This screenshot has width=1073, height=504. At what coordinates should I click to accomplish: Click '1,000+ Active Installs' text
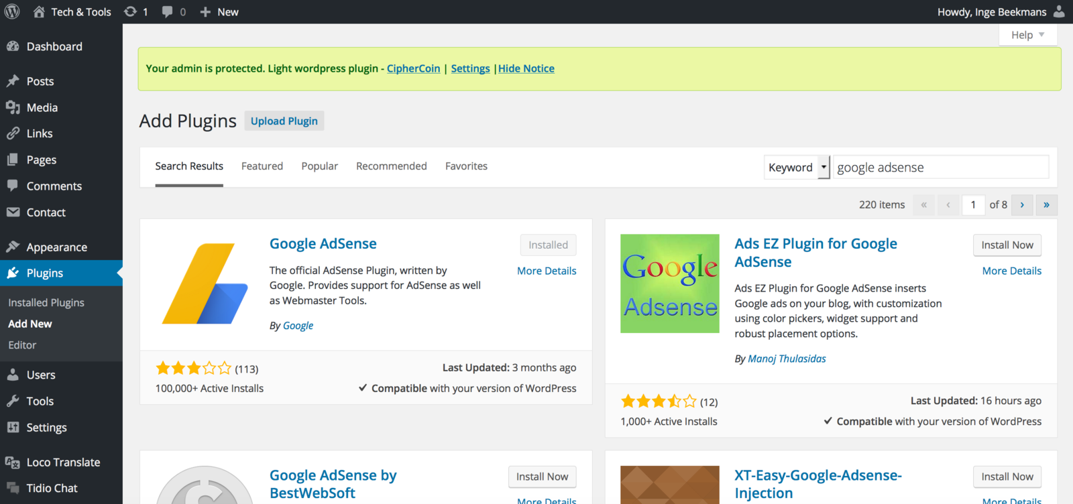pyautogui.click(x=669, y=422)
